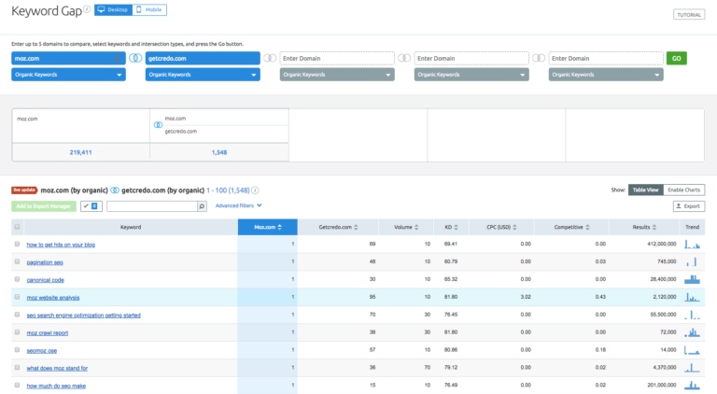Click the Export button
Image resolution: width=717 pixels, height=394 pixels.
[689, 206]
